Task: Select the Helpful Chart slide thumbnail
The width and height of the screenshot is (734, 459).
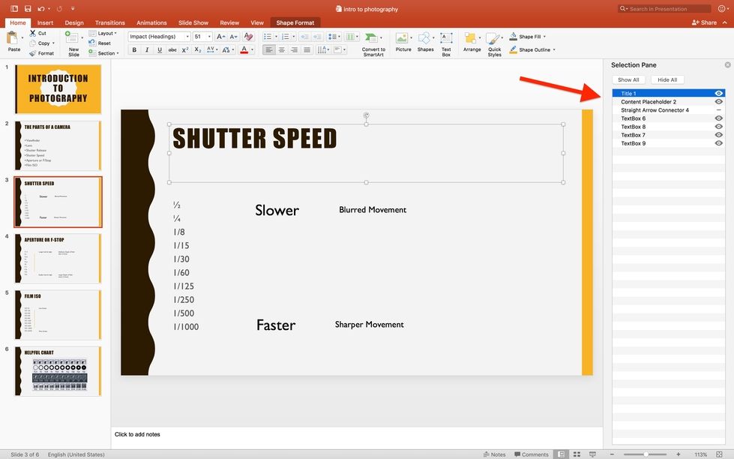Action: click(58, 372)
